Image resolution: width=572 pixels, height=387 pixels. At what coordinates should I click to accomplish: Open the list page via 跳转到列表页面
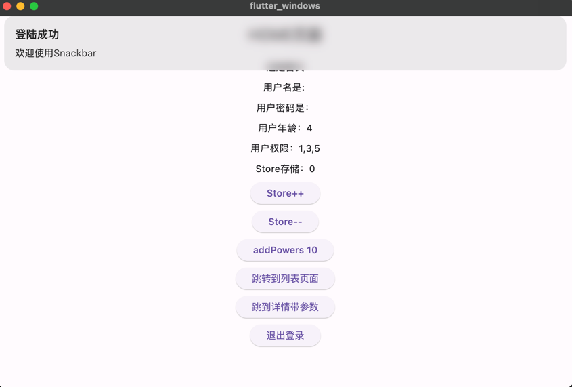click(x=285, y=279)
